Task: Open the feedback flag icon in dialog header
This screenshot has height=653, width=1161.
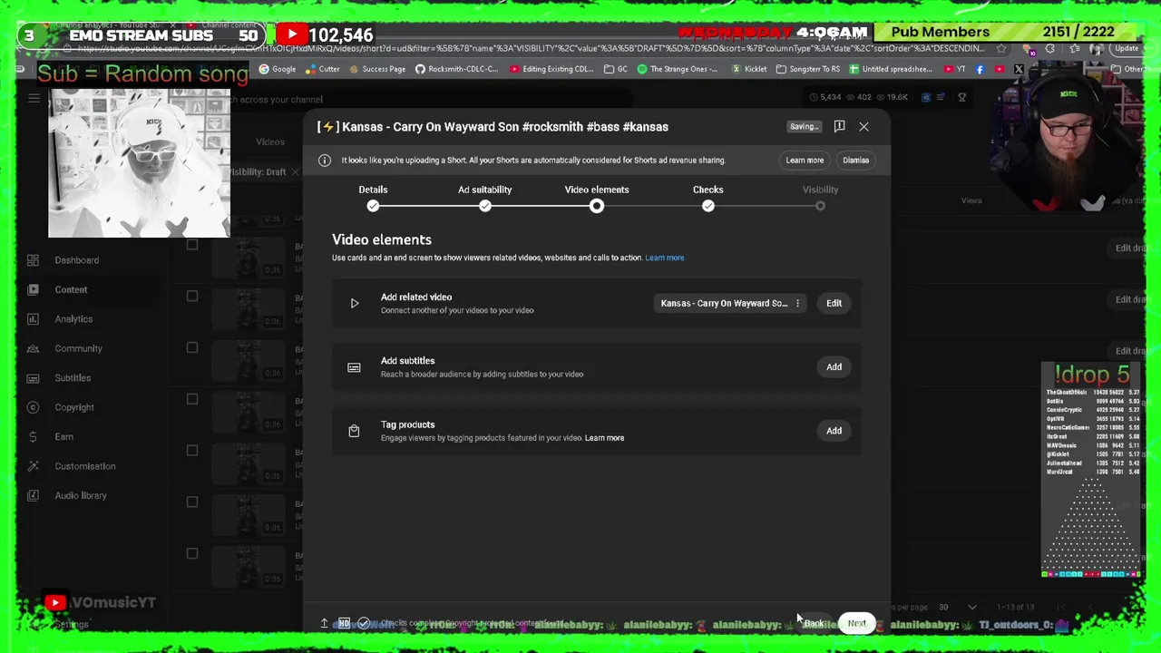Action: tap(839, 126)
